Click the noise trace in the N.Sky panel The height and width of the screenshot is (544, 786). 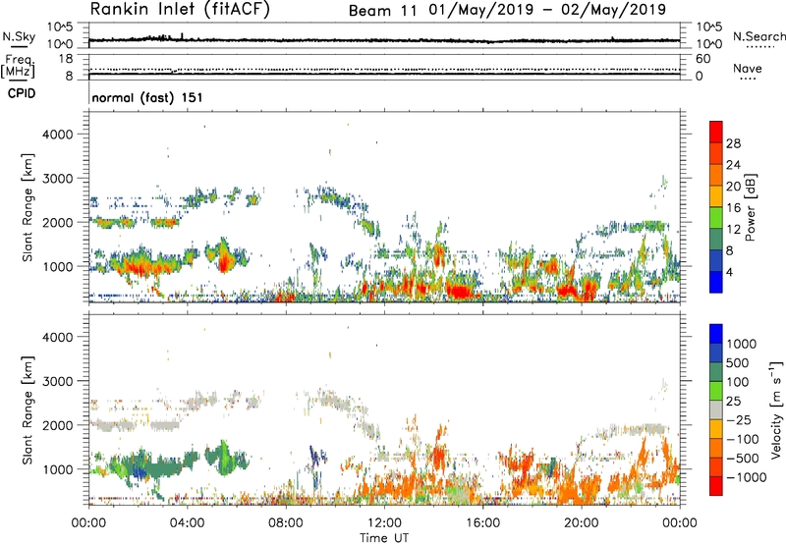tap(384, 40)
